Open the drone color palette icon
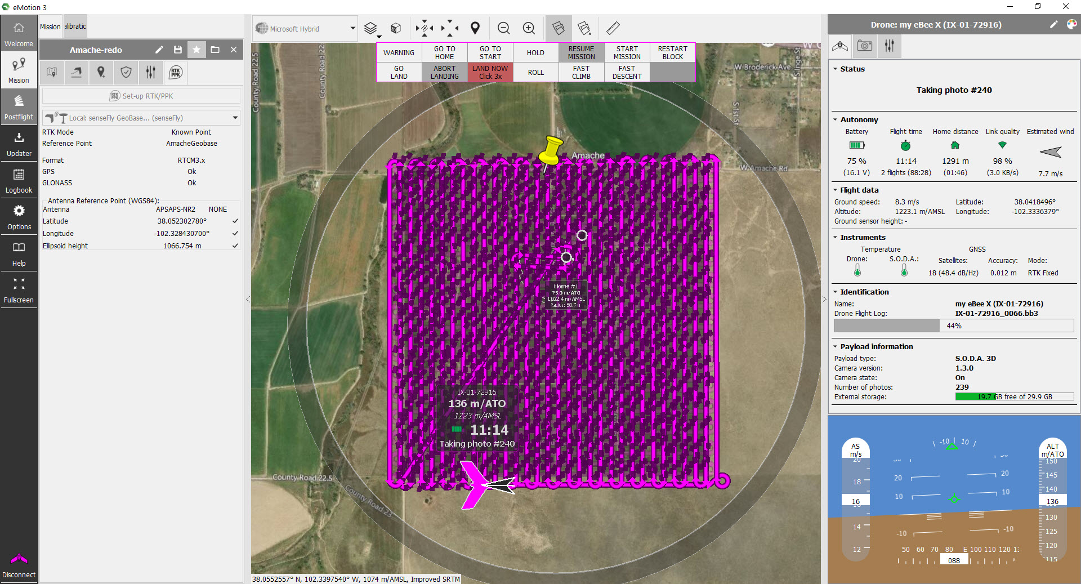This screenshot has width=1081, height=584. click(1071, 24)
